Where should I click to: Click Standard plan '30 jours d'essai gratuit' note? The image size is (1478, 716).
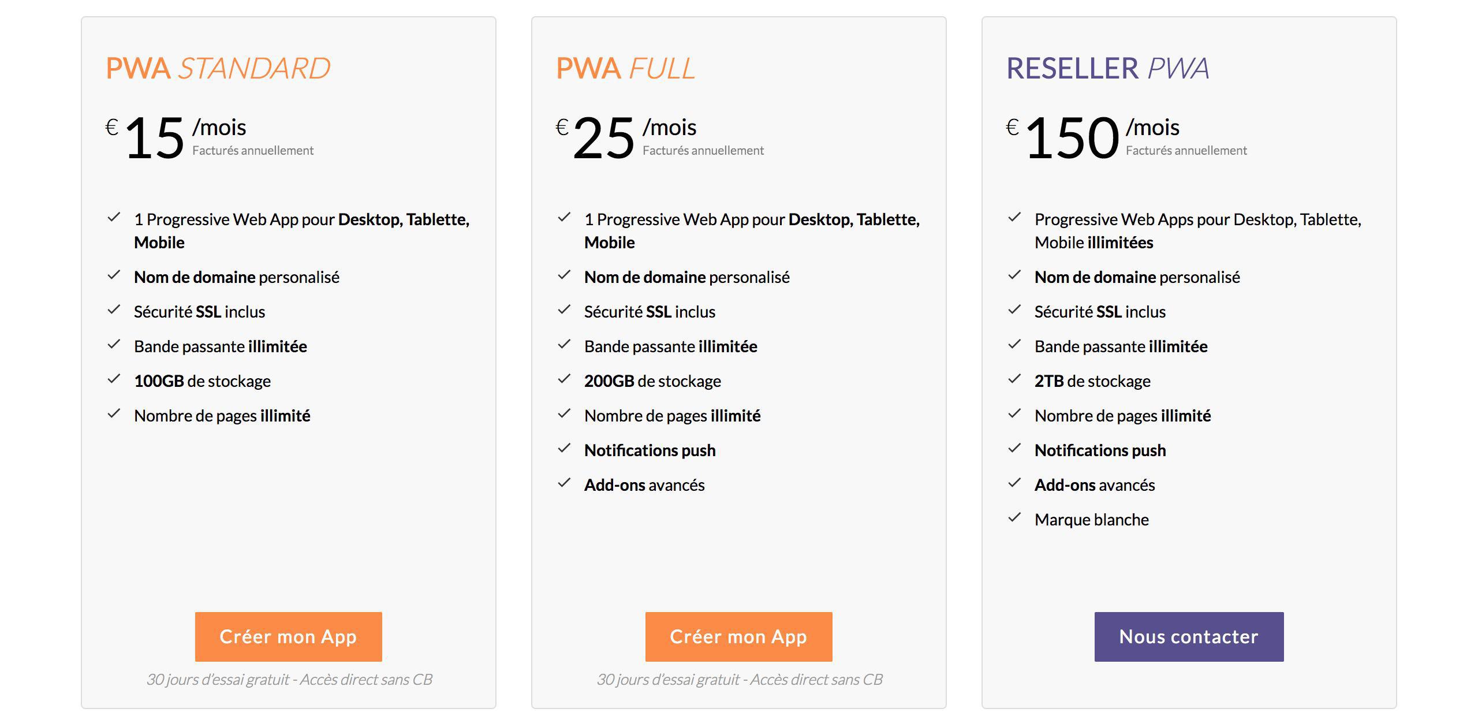point(289,680)
